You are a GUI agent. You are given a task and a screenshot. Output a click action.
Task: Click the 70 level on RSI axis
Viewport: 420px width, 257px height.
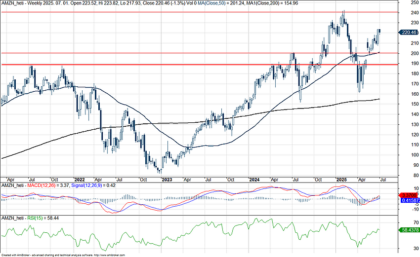click(416, 222)
